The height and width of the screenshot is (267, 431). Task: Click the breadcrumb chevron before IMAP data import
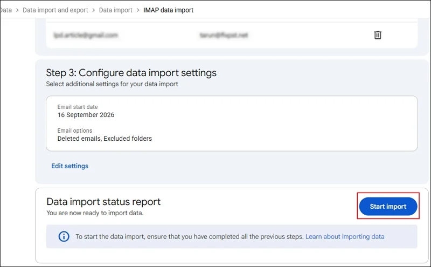point(138,10)
